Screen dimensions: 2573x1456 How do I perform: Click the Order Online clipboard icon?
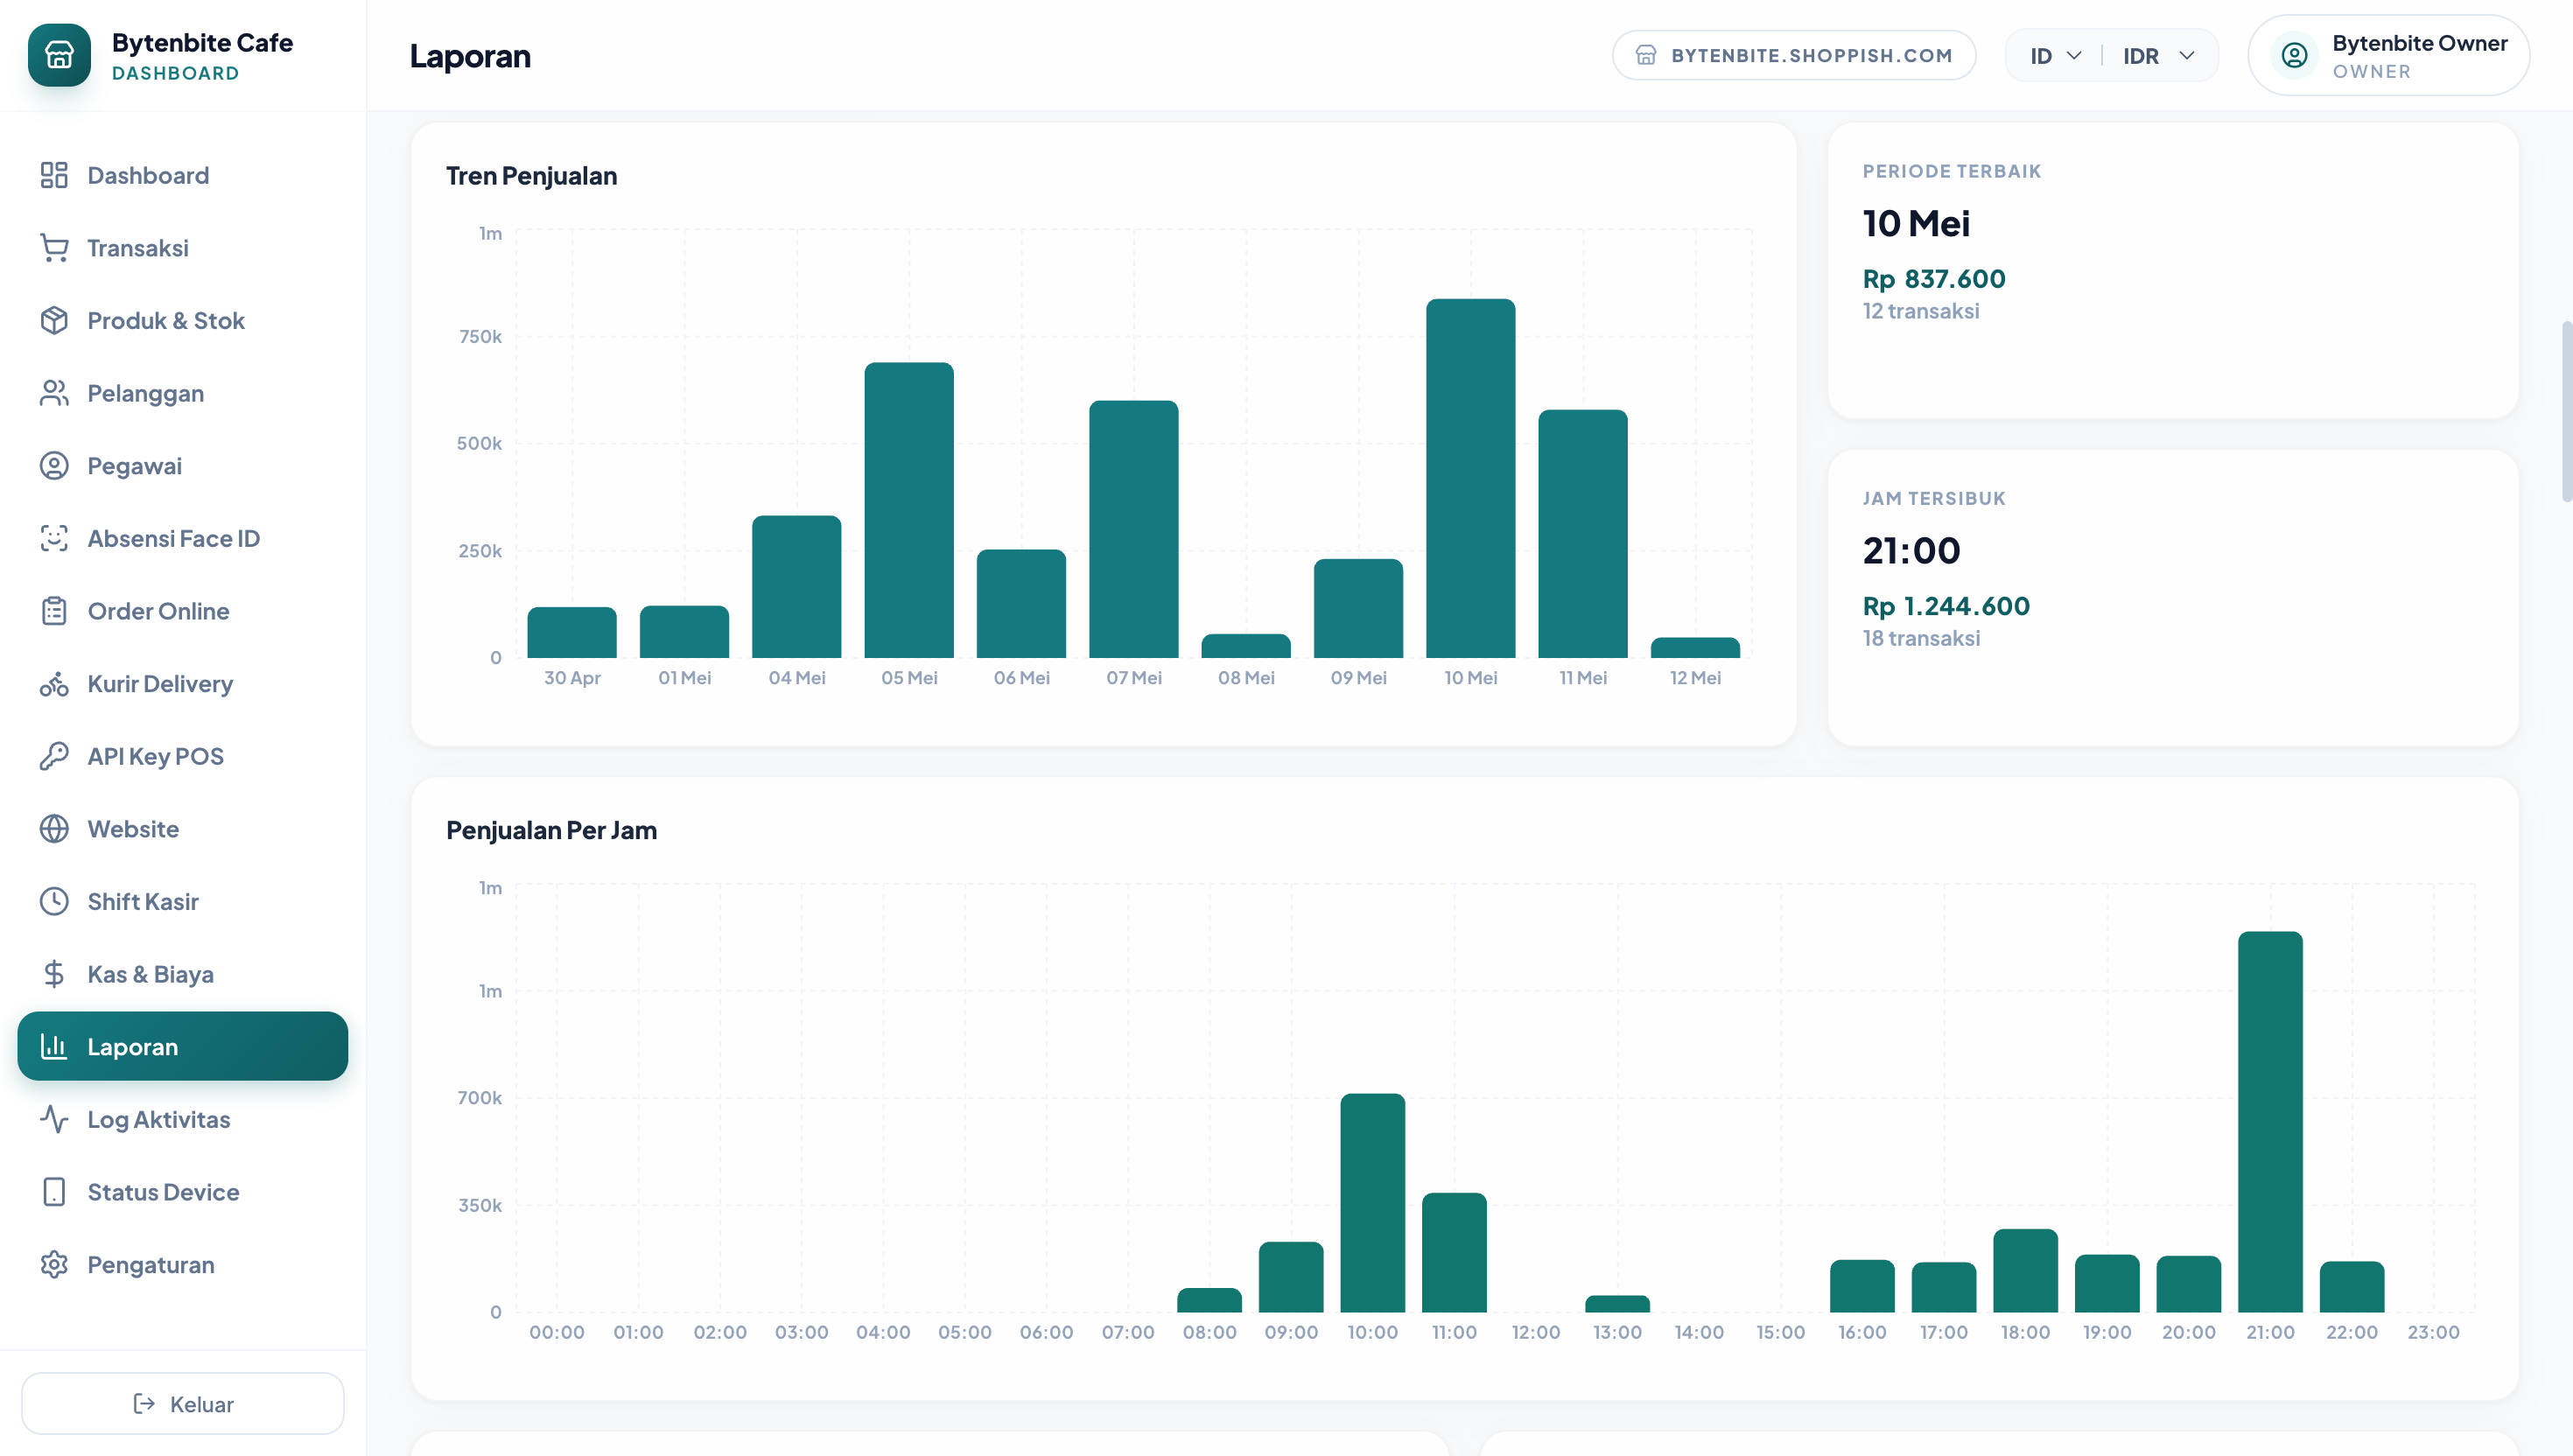(54, 611)
